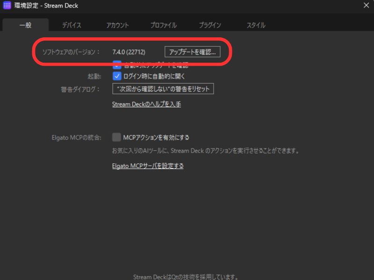The height and width of the screenshot is (280, 374).
Task: Select the プロファイル tab
Action: (x=163, y=25)
